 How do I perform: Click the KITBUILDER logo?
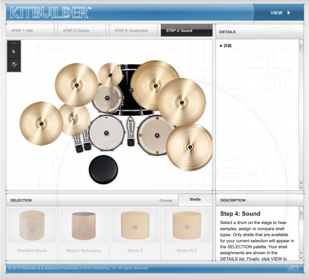pyautogui.click(x=50, y=13)
